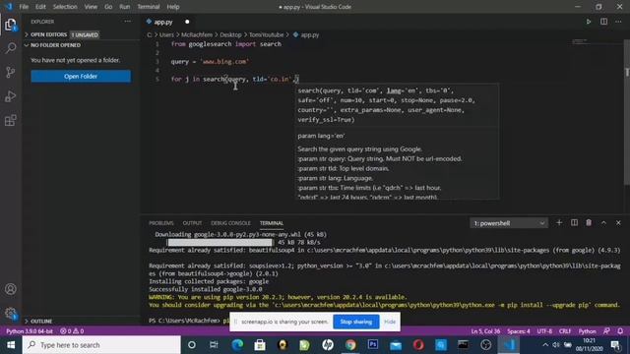
Task: Split the editor to the right
Action: pyautogui.click(x=603, y=22)
